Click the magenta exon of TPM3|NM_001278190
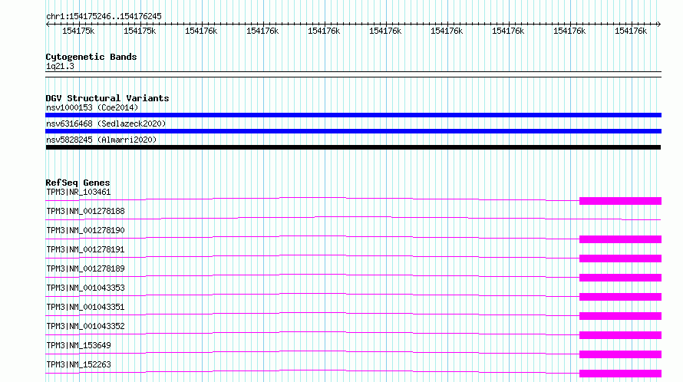The image size is (683, 382). pos(620,239)
